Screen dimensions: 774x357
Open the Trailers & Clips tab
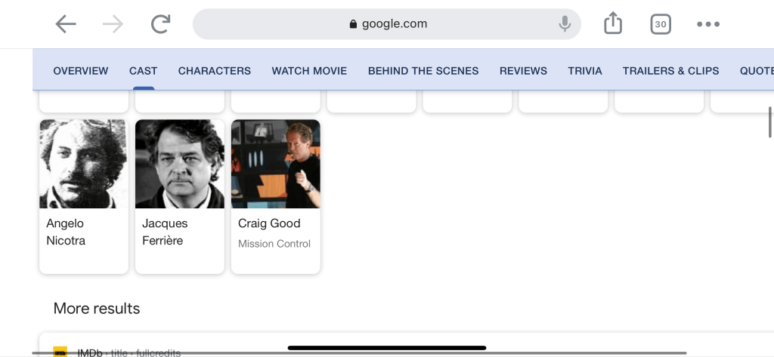click(x=670, y=71)
